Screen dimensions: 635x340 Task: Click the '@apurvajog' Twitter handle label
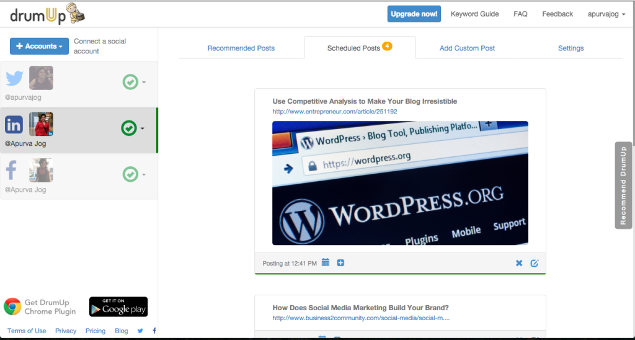[23, 97]
